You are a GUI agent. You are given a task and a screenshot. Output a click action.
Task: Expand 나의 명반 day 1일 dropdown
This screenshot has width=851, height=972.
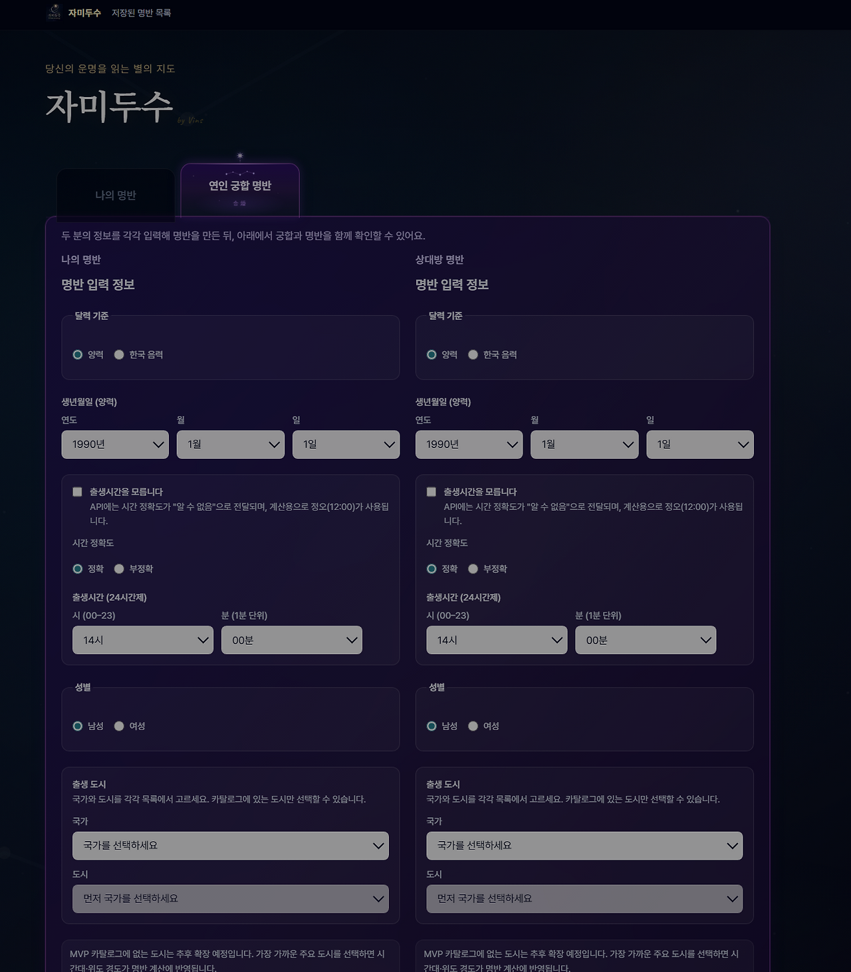pos(346,444)
